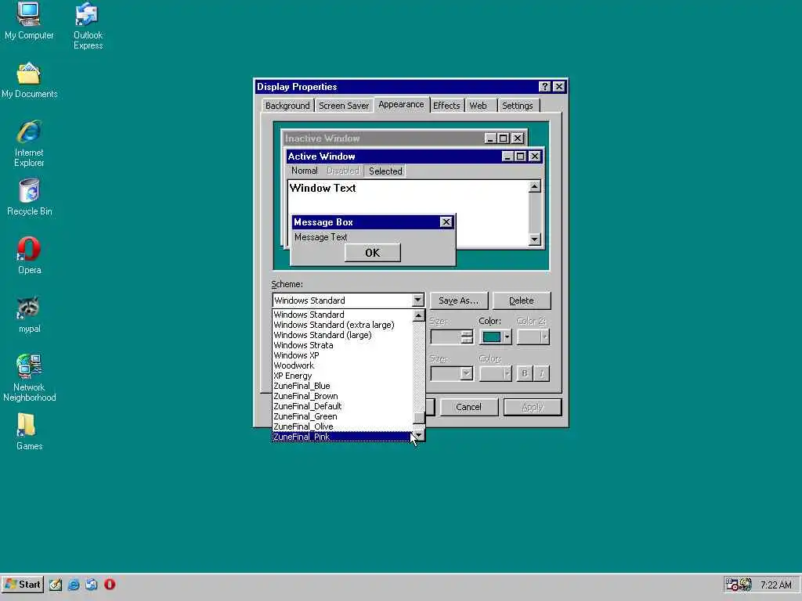Click scheme list scroll down arrow
The height and width of the screenshot is (601, 802).
418,435
